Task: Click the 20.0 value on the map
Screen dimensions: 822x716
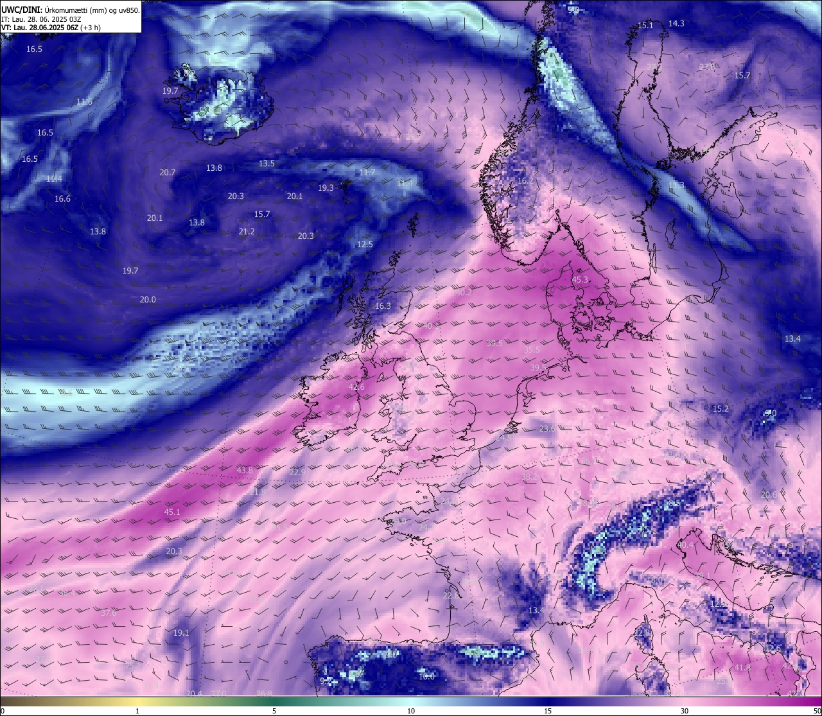Action: click(x=148, y=299)
